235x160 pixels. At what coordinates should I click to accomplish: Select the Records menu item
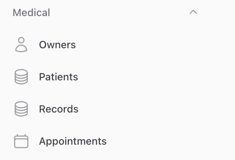click(x=59, y=109)
